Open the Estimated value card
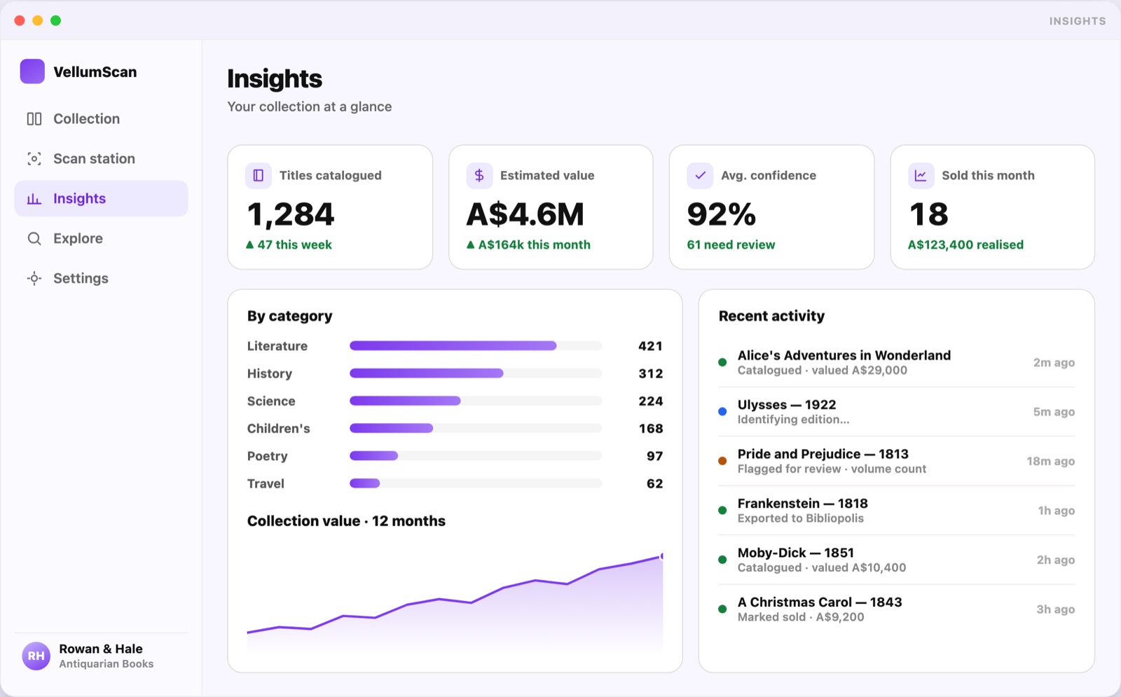Image resolution: width=1121 pixels, height=697 pixels. point(551,207)
